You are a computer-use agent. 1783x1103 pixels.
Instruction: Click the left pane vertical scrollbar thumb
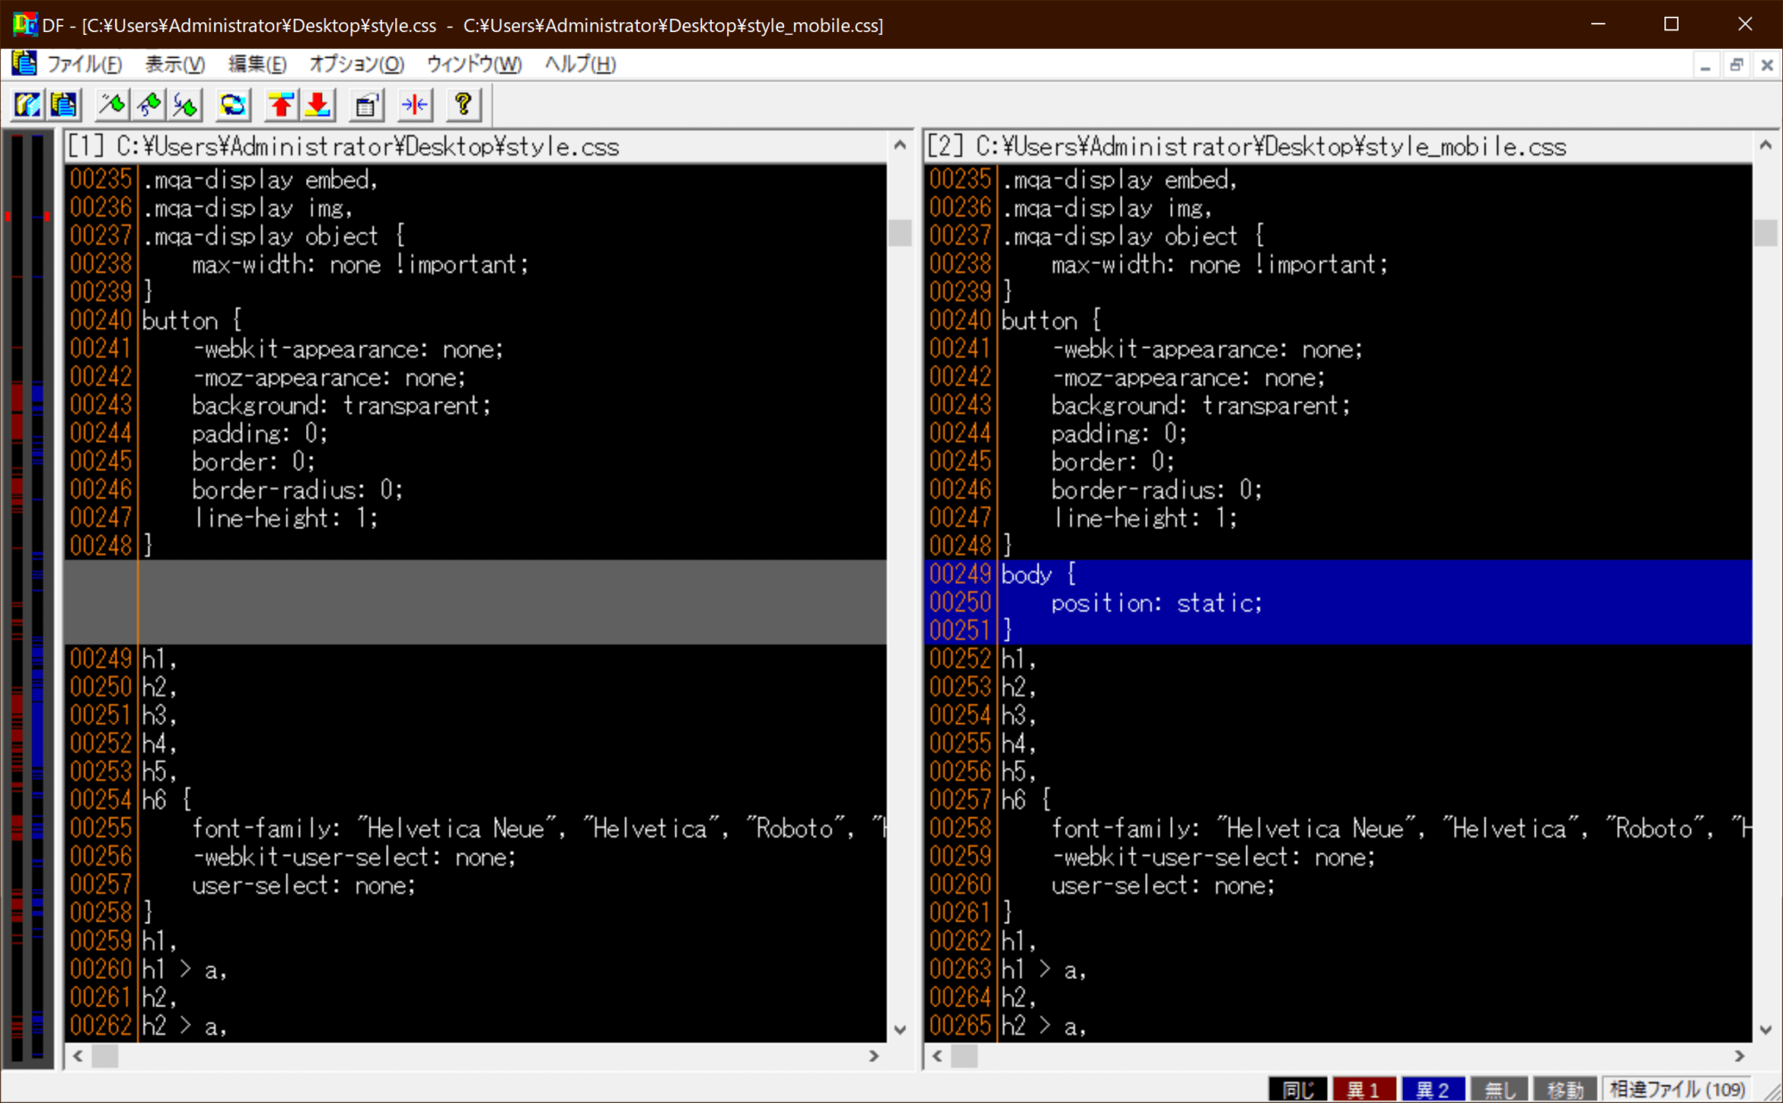point(900,233)
